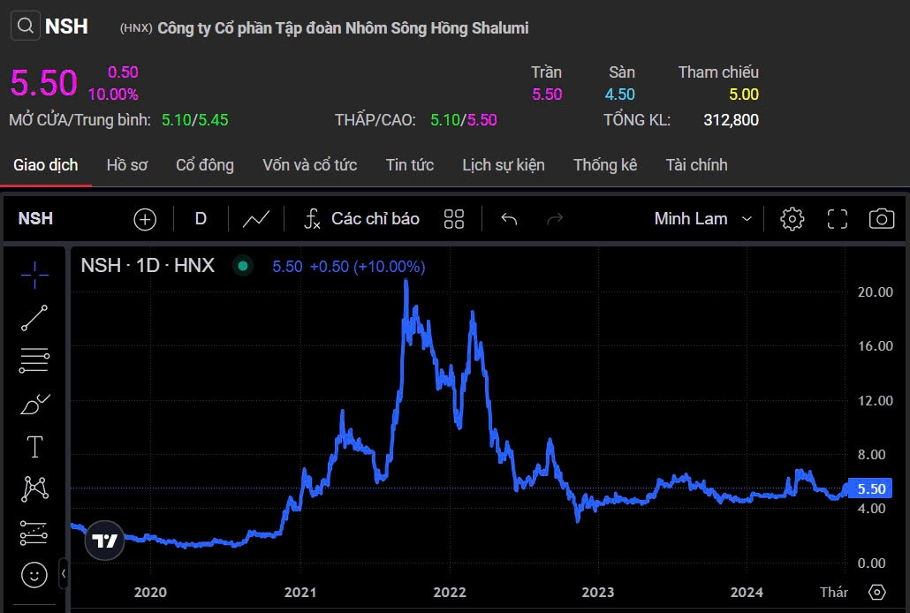Click the Tham chiếu reference price 5.00

point(743,94)
